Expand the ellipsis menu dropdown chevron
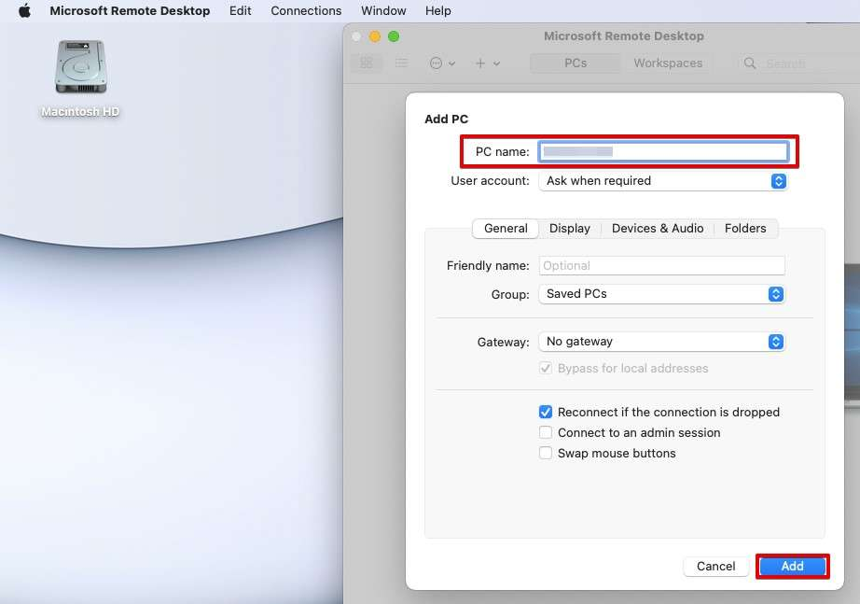The height and width of the screenshot is (604, 860). (x=452, y=63)
